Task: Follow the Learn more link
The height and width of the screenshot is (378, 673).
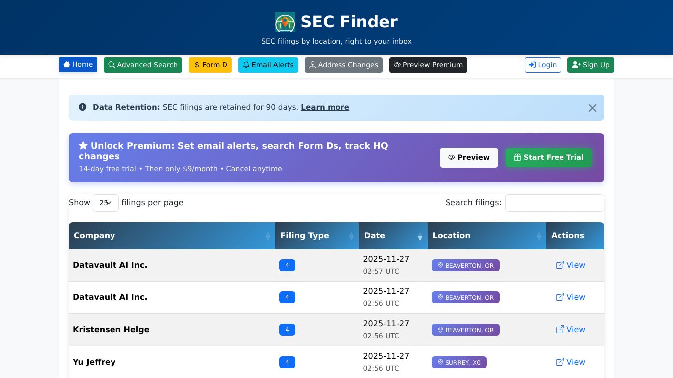Action: 325,107
